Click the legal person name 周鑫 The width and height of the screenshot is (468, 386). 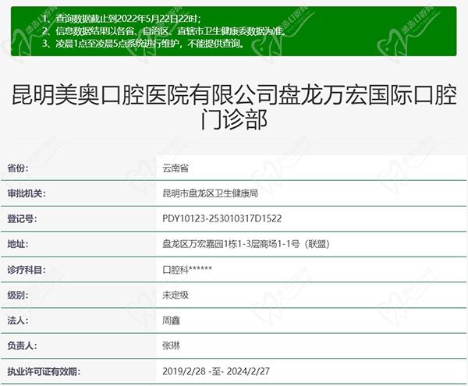click(x=171, y=320)
